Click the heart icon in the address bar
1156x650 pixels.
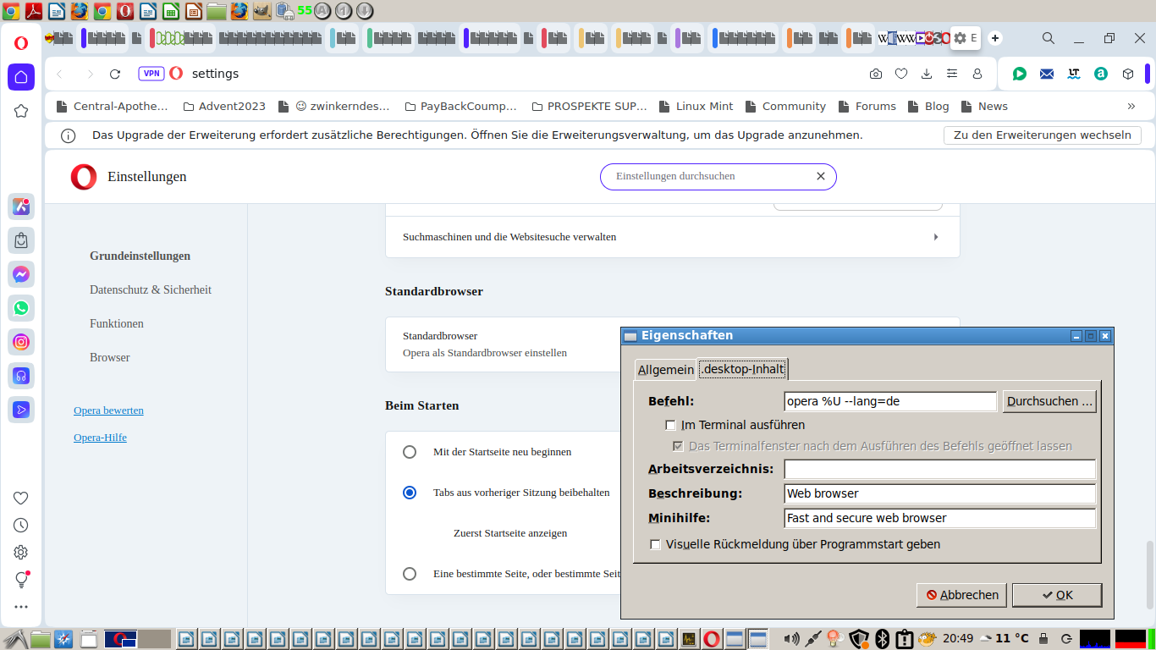pos(901,74)
